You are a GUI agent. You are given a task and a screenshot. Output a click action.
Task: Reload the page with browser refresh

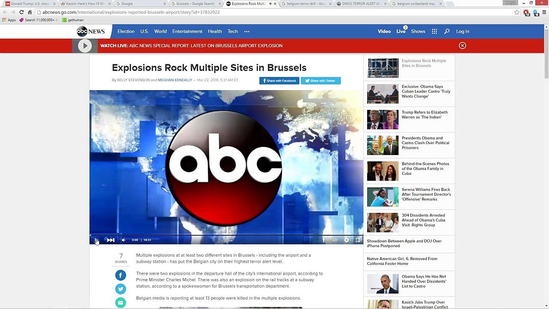pyautogui.click(x=21, y=12)
